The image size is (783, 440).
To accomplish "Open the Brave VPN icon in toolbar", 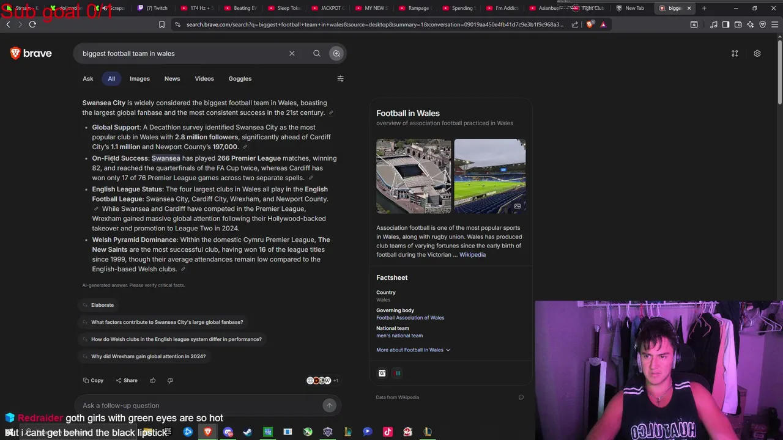I will tap(762, 24).
